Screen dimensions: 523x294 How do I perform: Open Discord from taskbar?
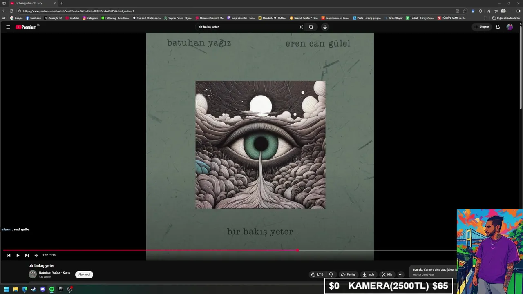pyautogui.click(x=42, y=289)
